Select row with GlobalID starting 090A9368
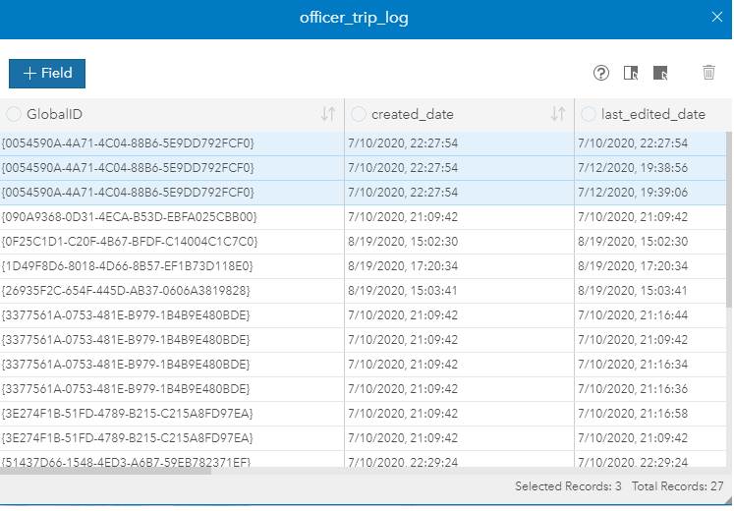 click(130, 217)
